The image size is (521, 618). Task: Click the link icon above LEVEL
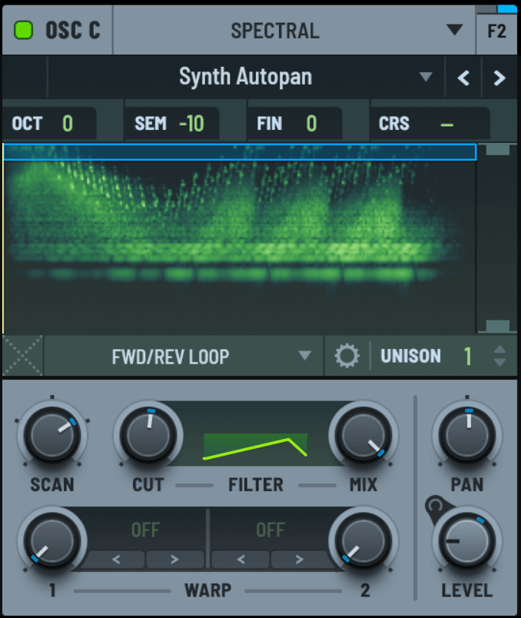[x=437, y=507]
